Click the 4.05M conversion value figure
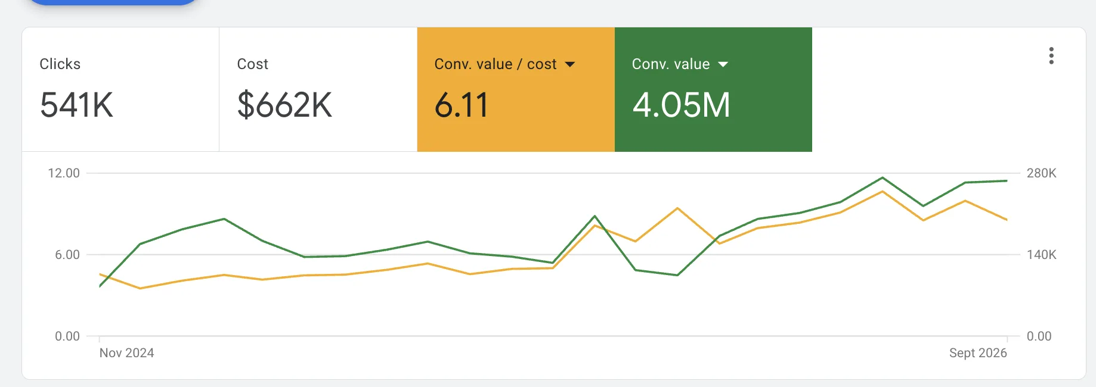The height and width of the screenshot is (387, 1096). [x=681, y=105]
